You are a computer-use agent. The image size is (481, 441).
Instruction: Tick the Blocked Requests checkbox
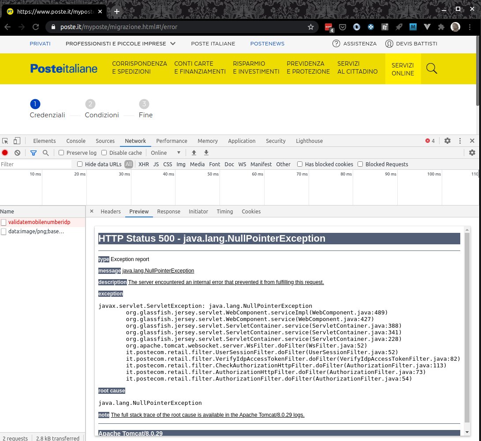(361, 164)
